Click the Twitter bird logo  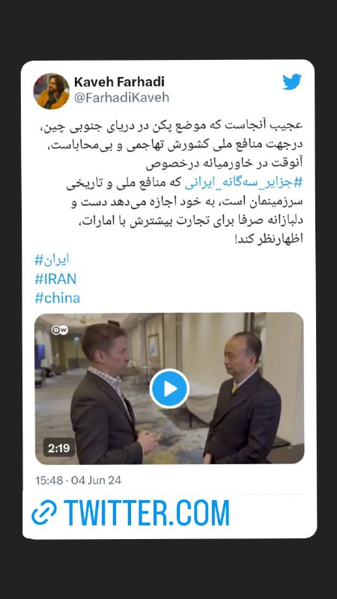[x=292, y=82]
